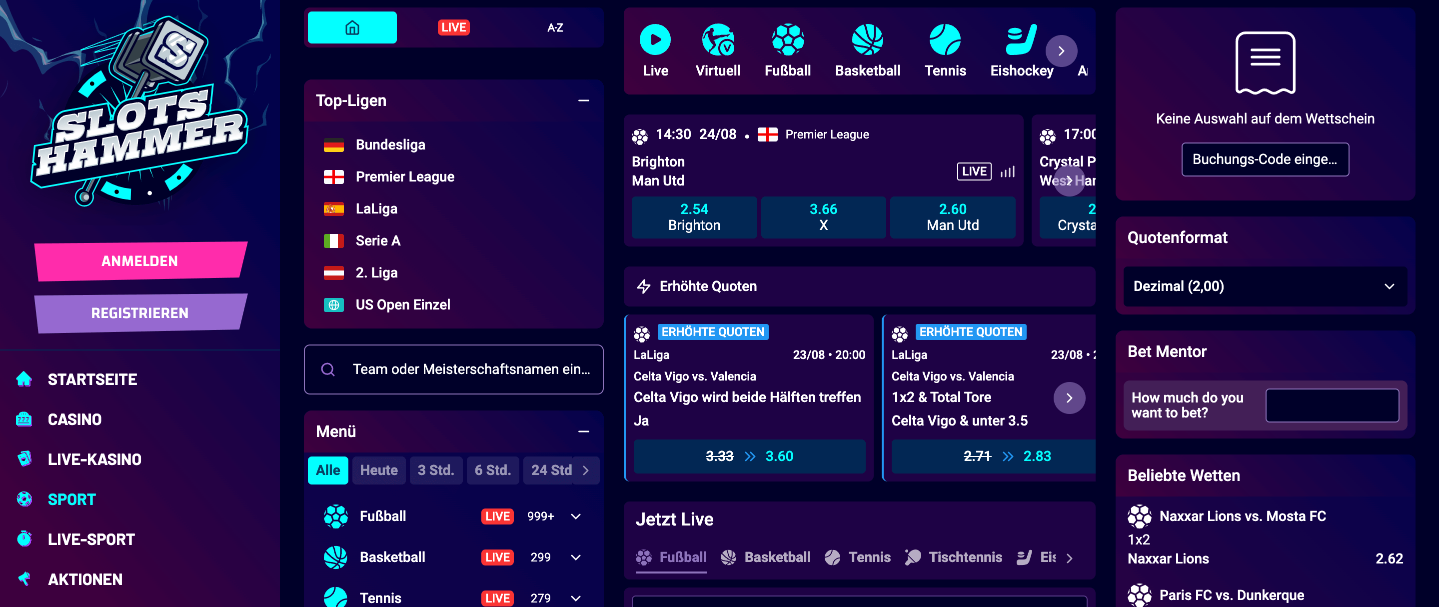1439x607 pixels.
Task: Click the Erhöhte Quoten lightning icon
Action: click(644, 286)
